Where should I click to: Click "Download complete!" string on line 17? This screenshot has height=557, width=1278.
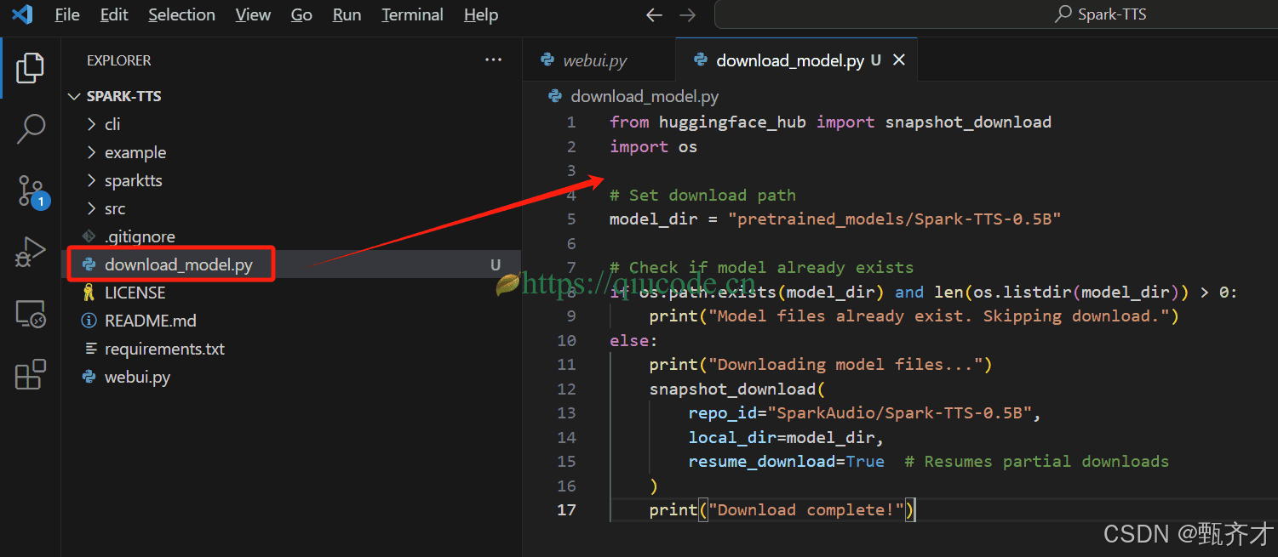tap(807, 510)
